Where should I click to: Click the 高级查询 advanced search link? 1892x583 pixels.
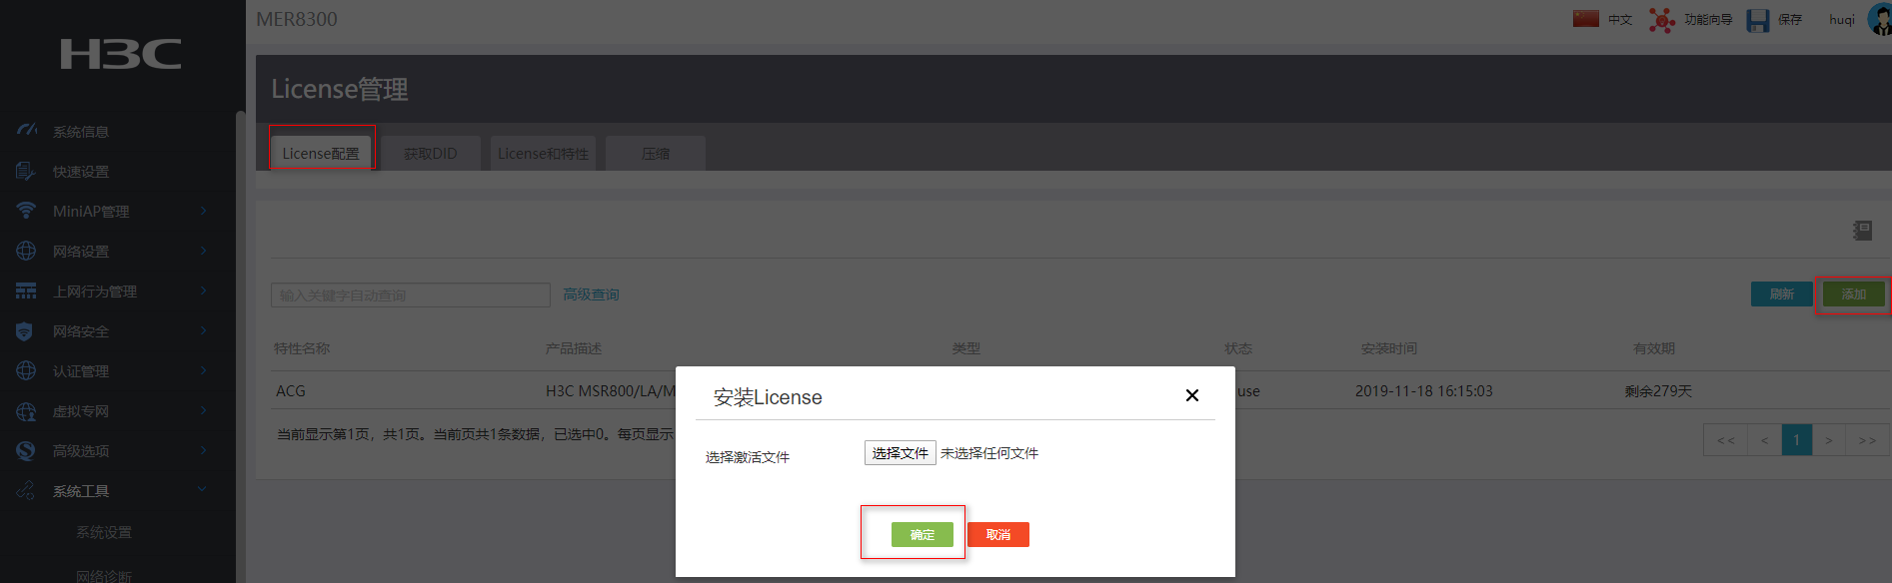(x=591, y=294)
